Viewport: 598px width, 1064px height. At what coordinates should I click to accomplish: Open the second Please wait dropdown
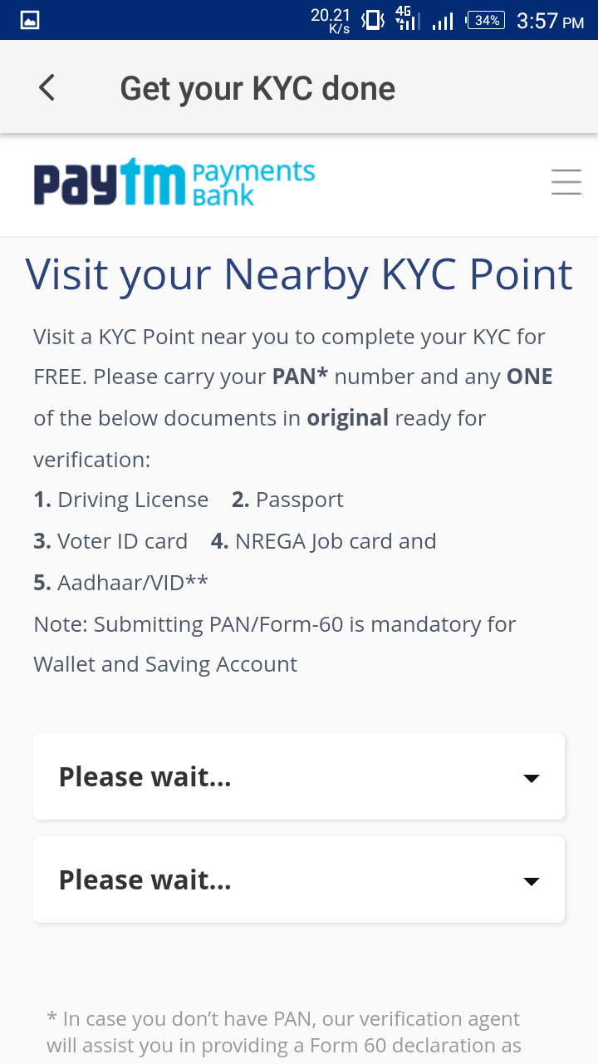[x=299, y=879]
